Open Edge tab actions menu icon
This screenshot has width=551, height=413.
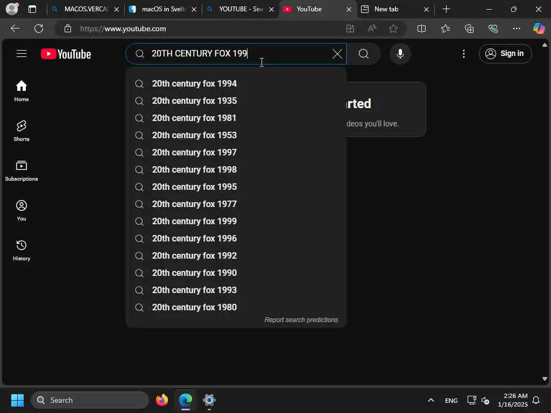[32, 9]
